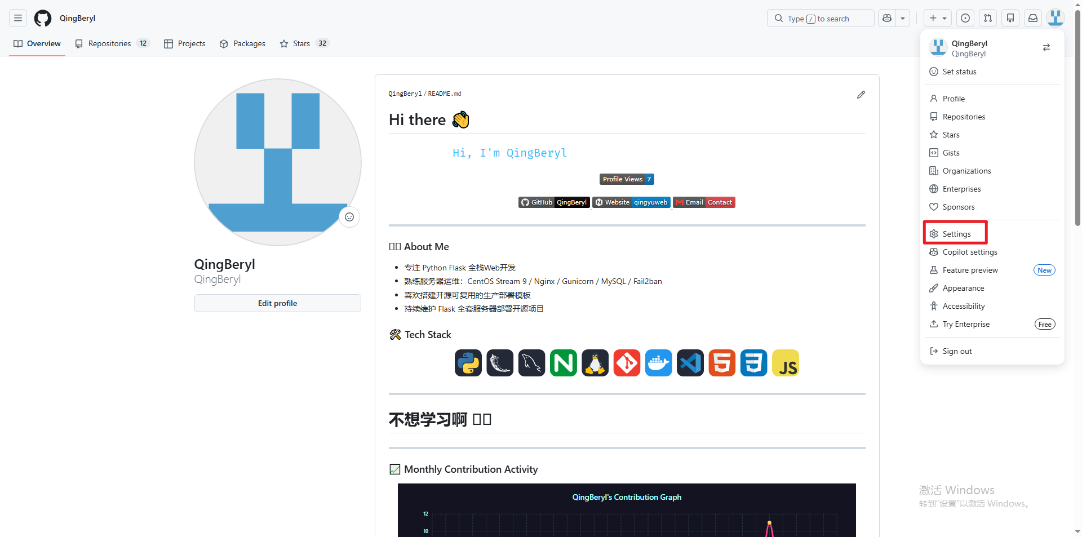This screenshot has width=1082, height=537.
Task: Choose Try Enterprise in the user menu
Action: point(992,324)
